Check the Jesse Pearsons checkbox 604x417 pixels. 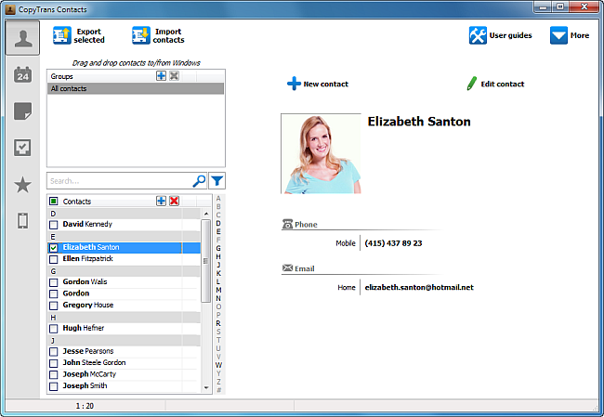[x=54, y=352]
